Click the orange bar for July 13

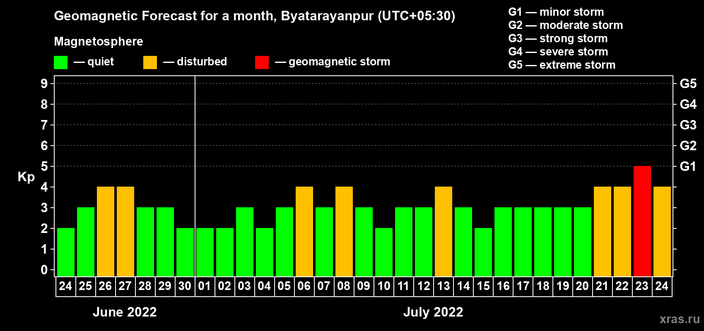click(x=443, y=231)
